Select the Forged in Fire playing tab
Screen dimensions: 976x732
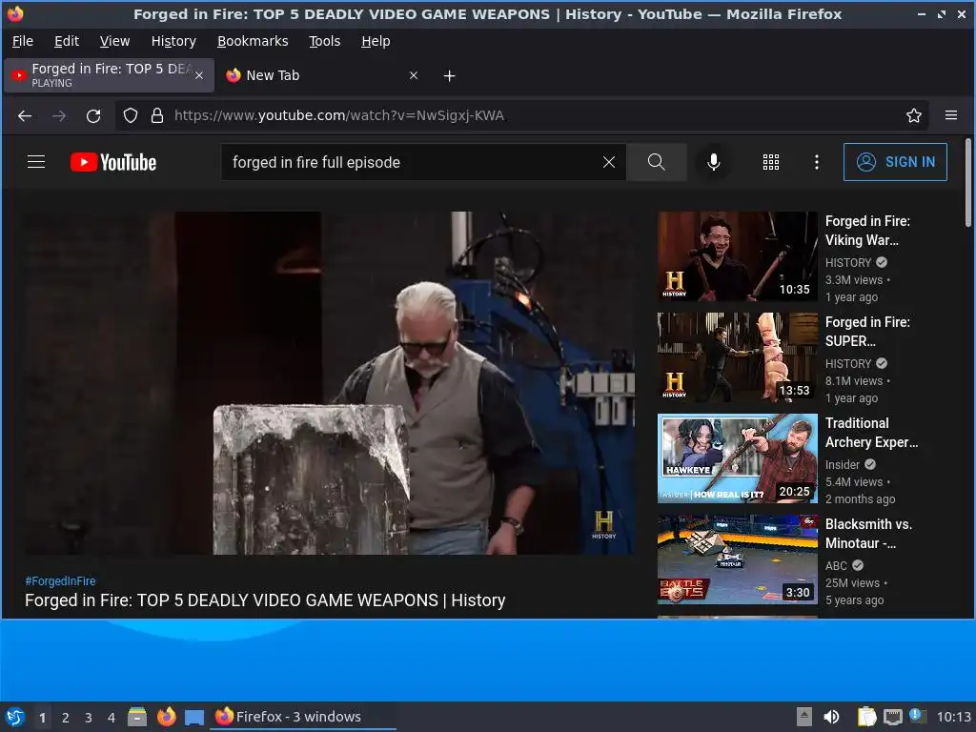pyautogui.click(x=109, y=75)
